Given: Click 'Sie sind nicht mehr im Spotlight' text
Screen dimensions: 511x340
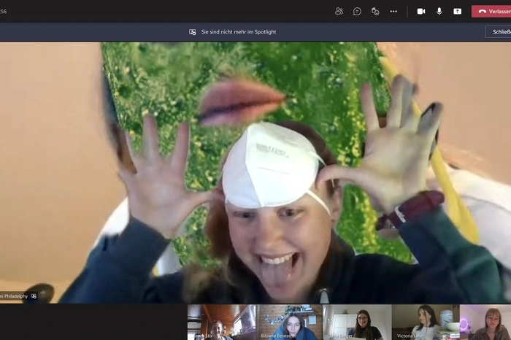Looking at the screenshot, I should pos(239,32).
